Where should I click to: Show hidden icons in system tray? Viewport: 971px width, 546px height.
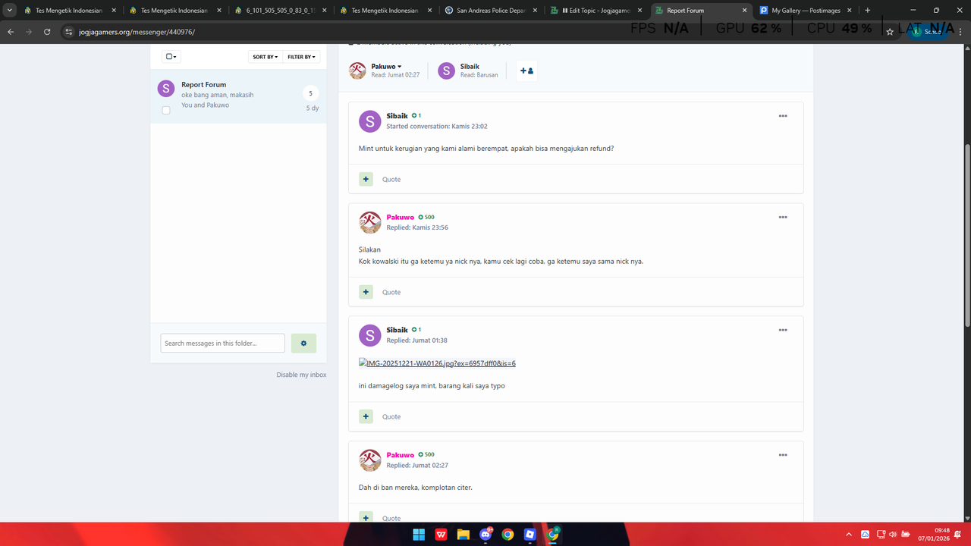point(849,535)
